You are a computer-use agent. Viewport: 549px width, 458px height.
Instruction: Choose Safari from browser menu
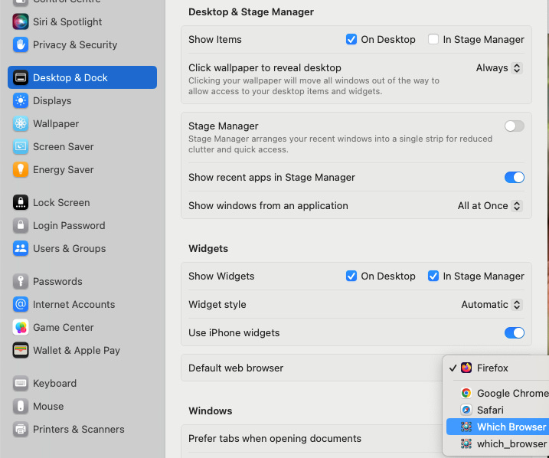click(490, 411)
